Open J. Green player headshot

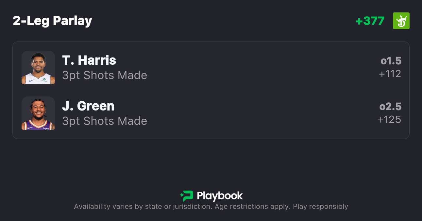pyautogui.click(x=38, y=113)
